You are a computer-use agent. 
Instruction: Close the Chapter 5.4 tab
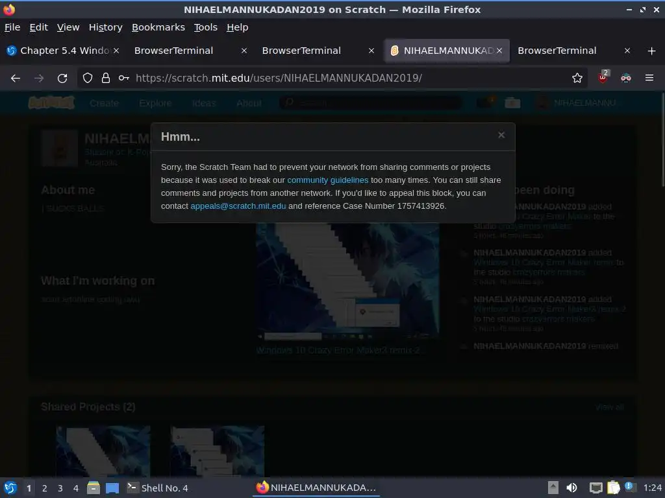tap(116, 51)
